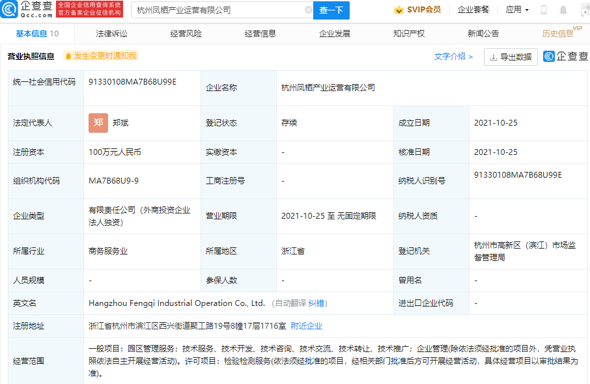Select 100万元人民币 registered capital value
Screen dimensions: 590x384
(115, 152)
